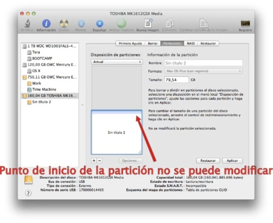Screen dimensions: 273x223
Task: Select the Work volume
Action: tap(50, 83)
